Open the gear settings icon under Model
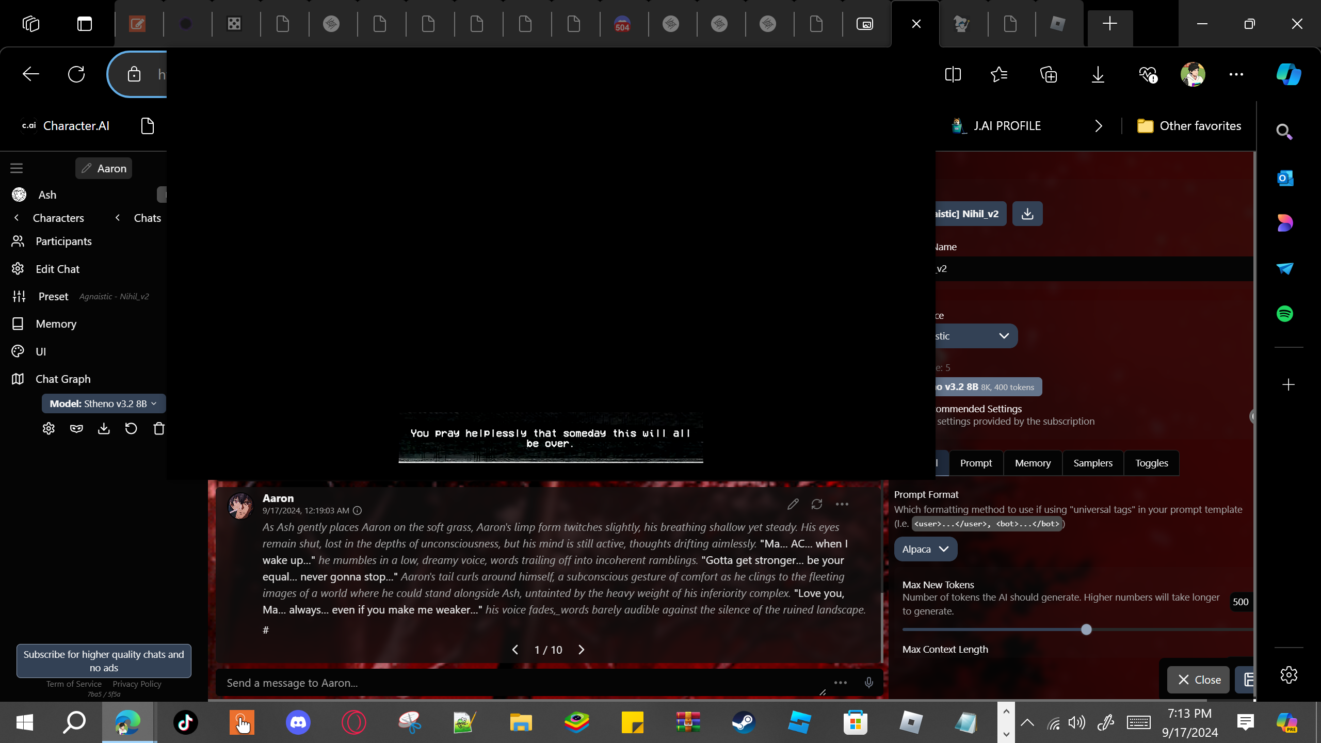Screen dimensions: 1321x743 49,429
